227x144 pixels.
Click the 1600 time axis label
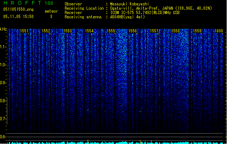(x=219, y=31)
